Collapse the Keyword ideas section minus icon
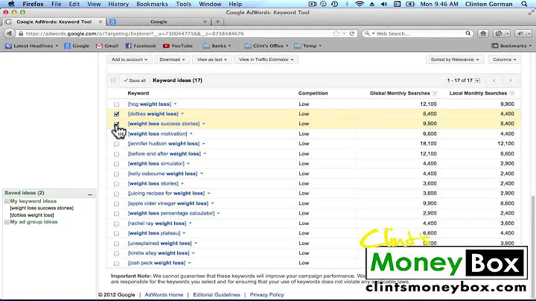536x301 pixels. (113, 80)
